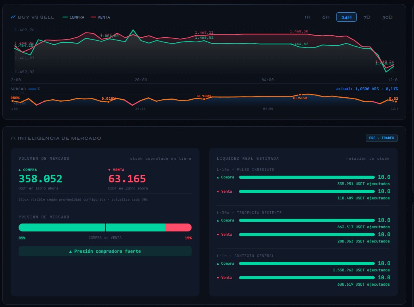
Task: Click the BUY VS SELL chart icon
Action: click(12, 17)
